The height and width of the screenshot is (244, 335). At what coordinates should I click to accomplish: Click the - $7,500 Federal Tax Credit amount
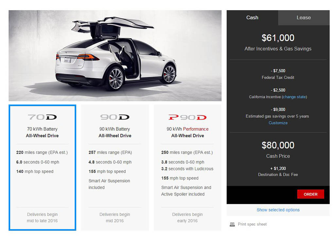pyautogui.click(x=278, y=71)
